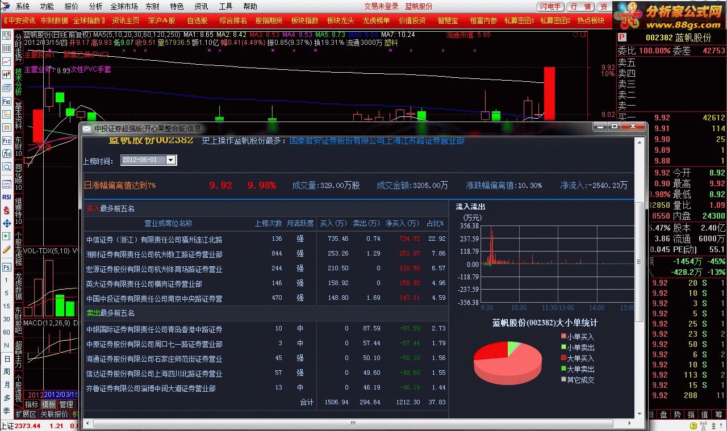Select 中银国际证券青岛香港中路 row
The width and height of the screenshot is (727, 431).
[x=266, y=329]
